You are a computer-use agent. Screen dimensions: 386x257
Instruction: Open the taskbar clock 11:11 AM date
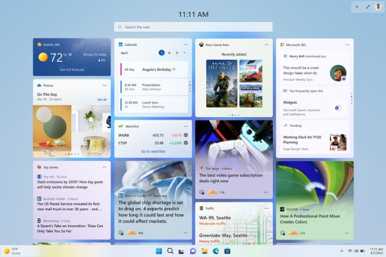click(x=376, y=251)
